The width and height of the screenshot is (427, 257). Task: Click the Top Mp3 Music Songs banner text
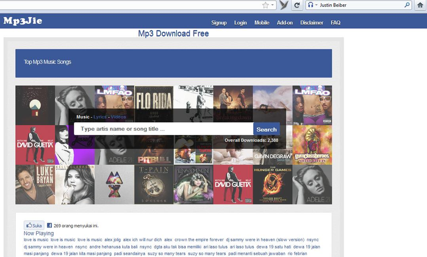point(48,62)
